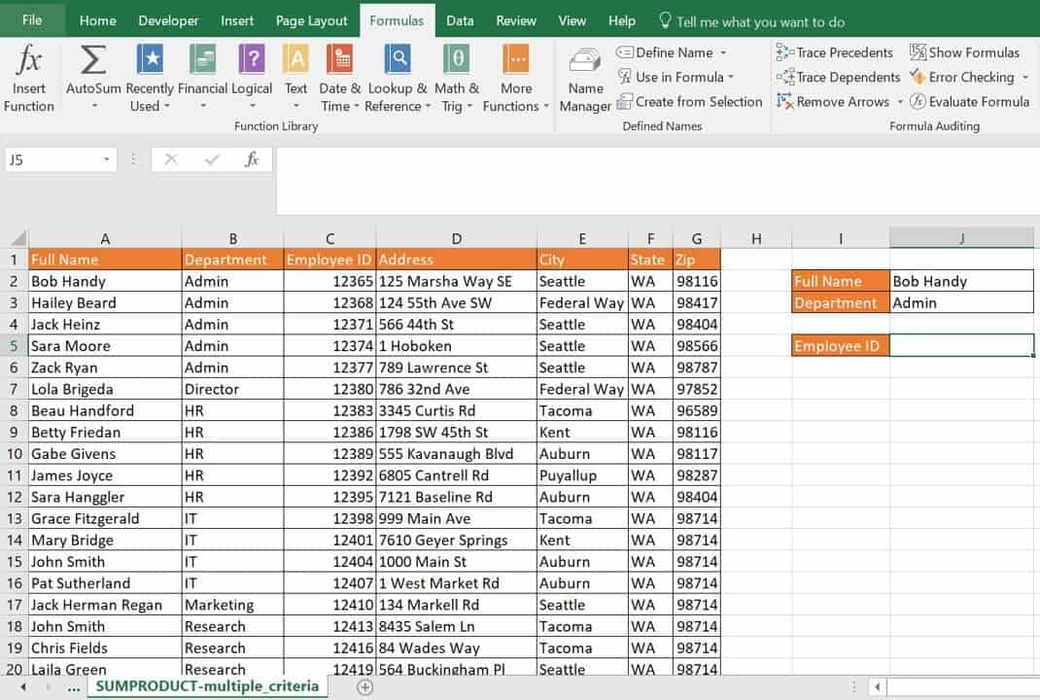This screenshot has width=1040, height=700.
Task: Click cell '786 32nd Ave'
Action: click(x=456, y=389)
